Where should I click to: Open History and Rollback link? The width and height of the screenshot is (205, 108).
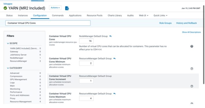pyautogui.click(x=186, y=23)
